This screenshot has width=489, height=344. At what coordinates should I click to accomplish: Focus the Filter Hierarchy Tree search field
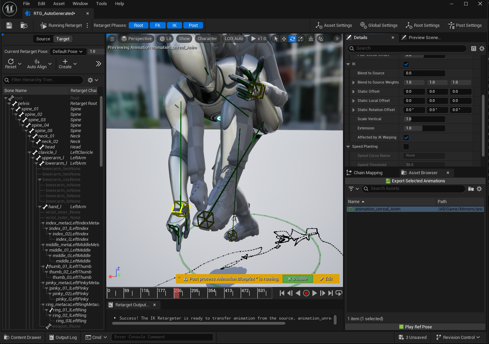pyautogui.click(x=43, y=80)
